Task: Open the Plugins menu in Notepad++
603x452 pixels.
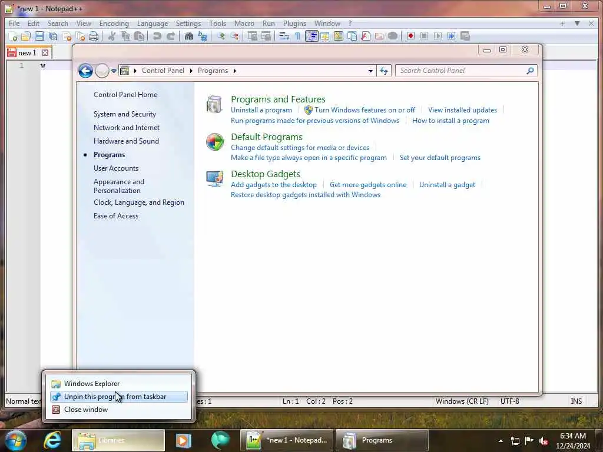Action: tap(294, 24)
